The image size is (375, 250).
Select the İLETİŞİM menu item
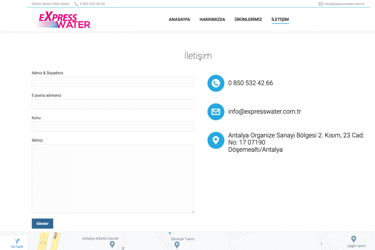[x=280, y=20]
